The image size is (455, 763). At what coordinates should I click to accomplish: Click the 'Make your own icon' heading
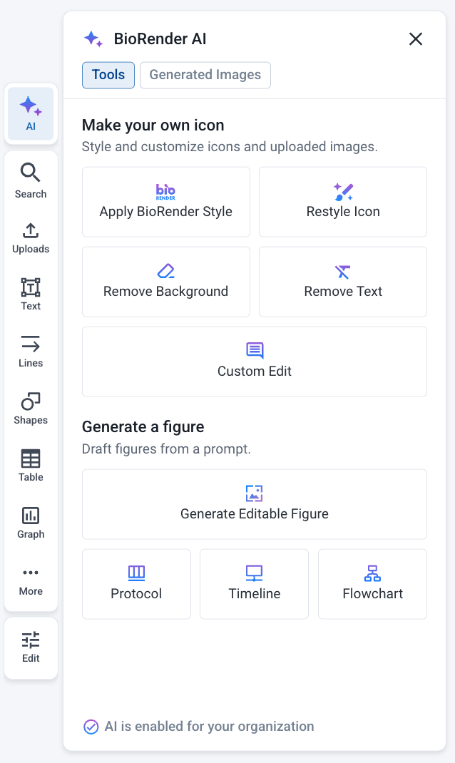click(153, 125)
